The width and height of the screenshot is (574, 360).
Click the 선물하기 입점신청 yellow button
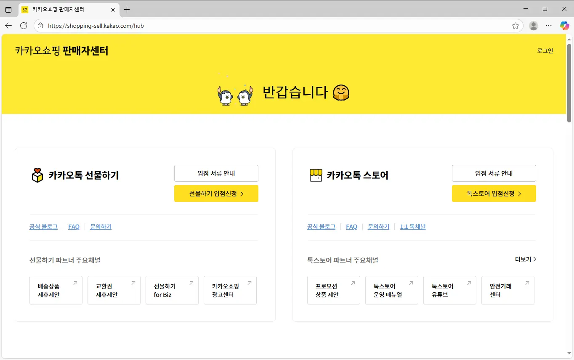point(216,193)
